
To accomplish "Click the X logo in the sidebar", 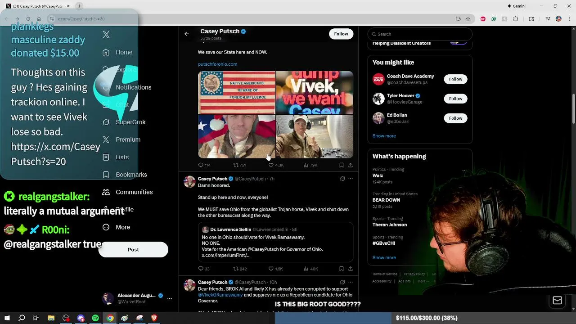I will [x=106, y=35].
